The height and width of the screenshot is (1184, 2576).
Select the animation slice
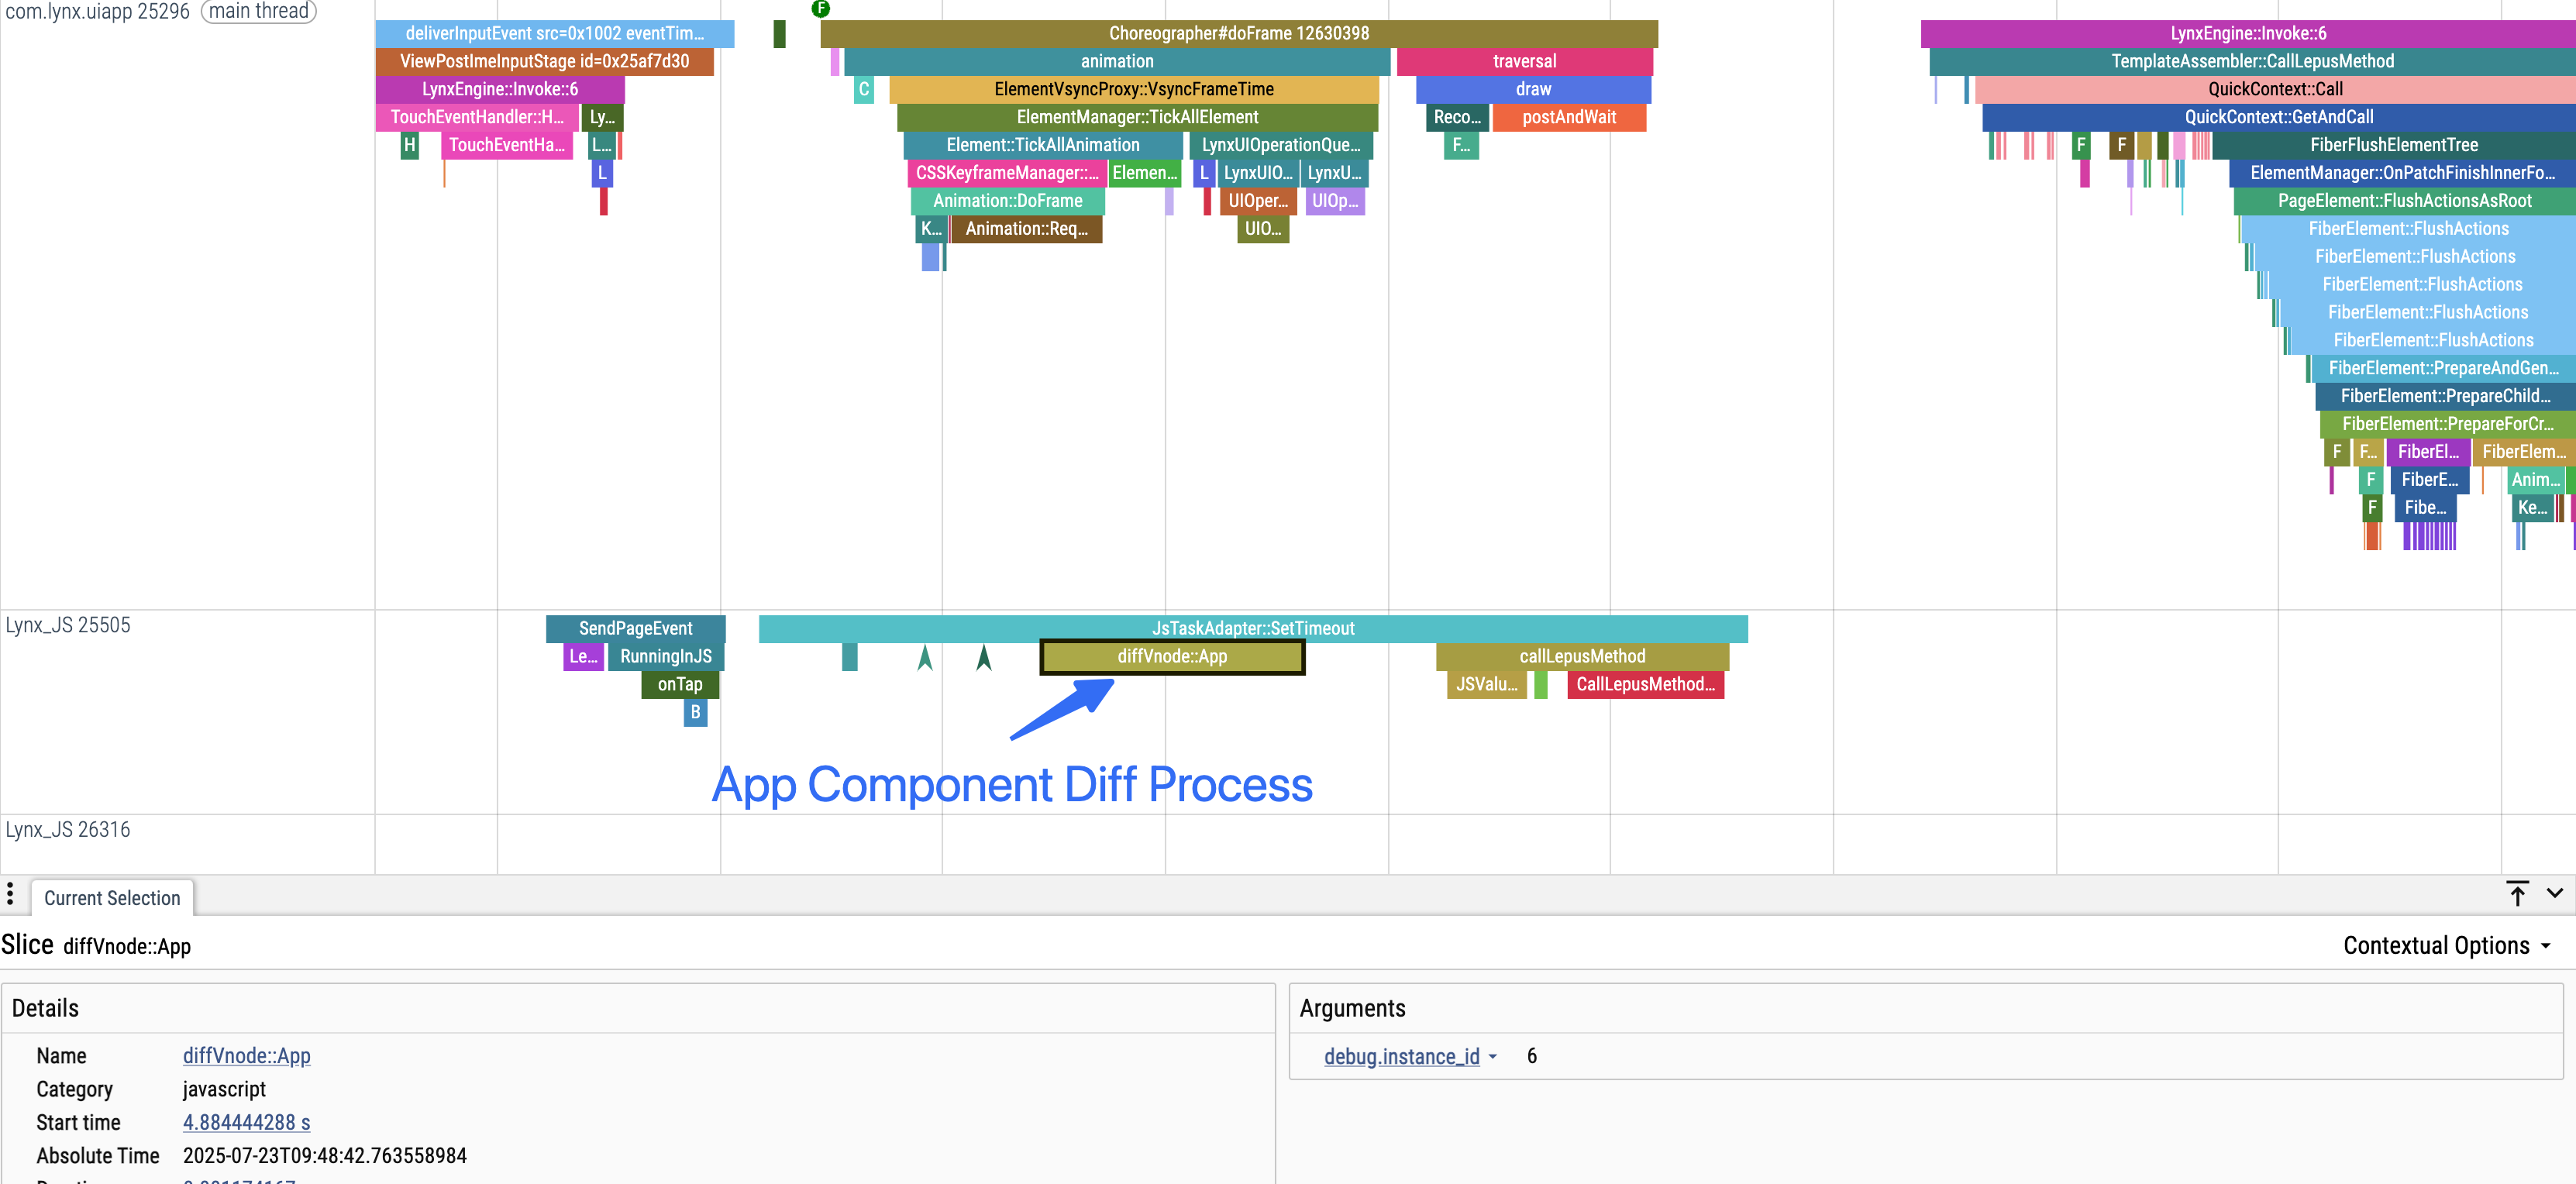point(1117,62)
